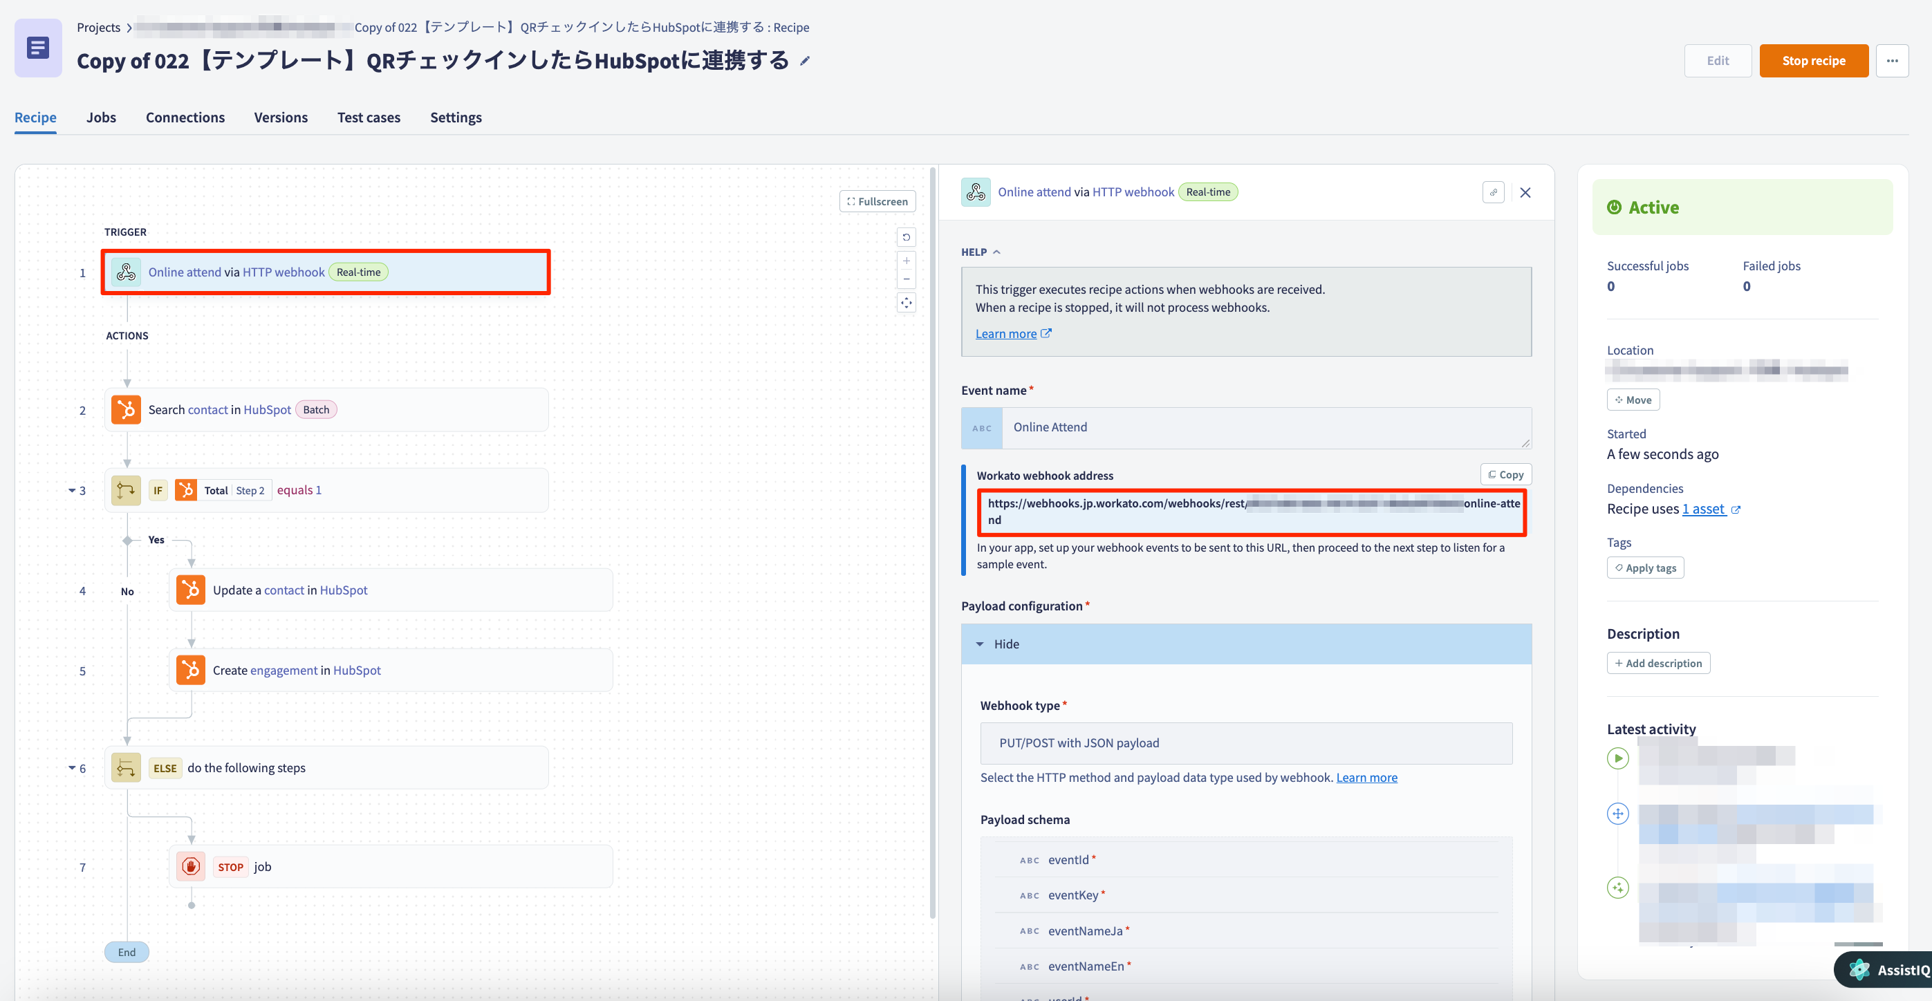Click eventNameJa schema field
This screenshot has width=1932, height=1001.
pyautogui.click(x=1247, y=931)
